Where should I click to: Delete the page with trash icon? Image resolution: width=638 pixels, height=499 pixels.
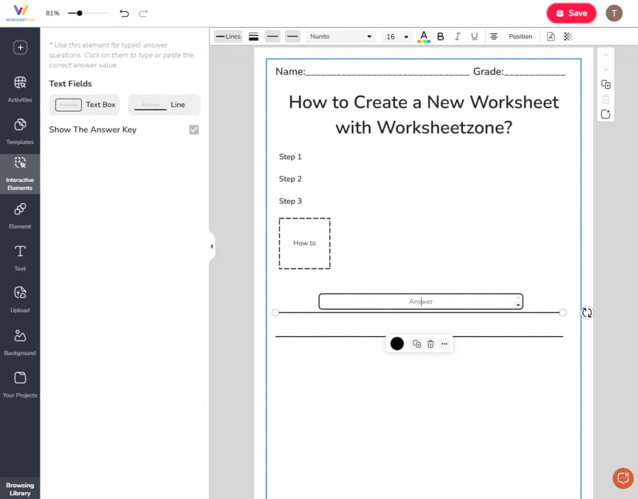[x=606, y=99]
